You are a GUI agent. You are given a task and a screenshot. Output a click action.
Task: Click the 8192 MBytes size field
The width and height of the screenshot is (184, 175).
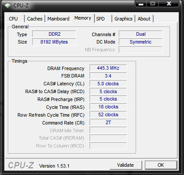click(54, 42)
